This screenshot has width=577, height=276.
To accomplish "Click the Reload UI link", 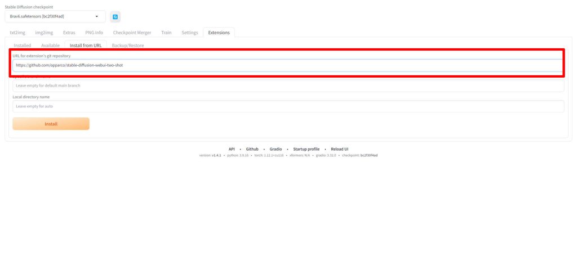I will point(339,149).
